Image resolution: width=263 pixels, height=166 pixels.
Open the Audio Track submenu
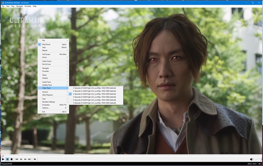[x=53, y=82]
